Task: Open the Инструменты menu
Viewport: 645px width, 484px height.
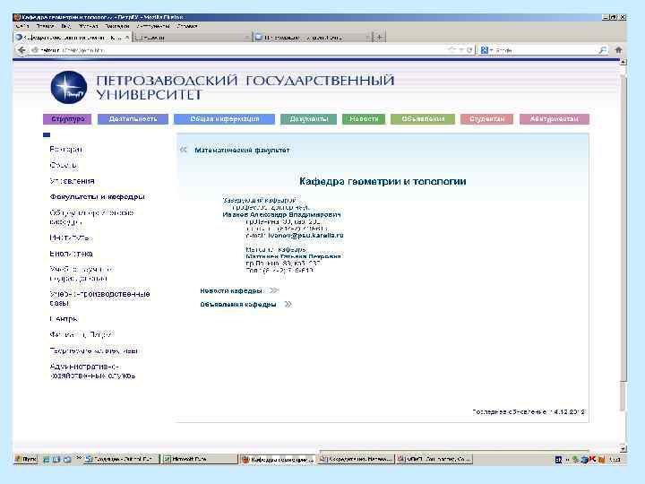Action: [x=153, y=26]
